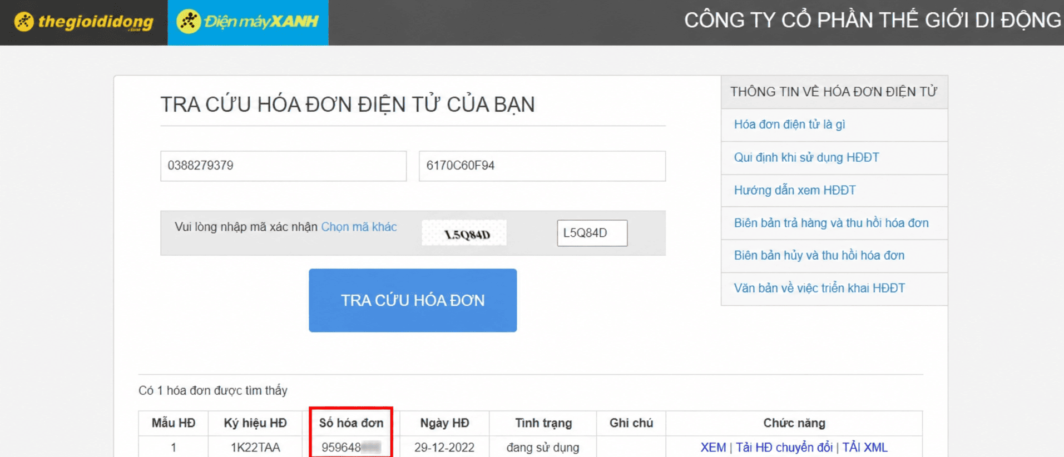The height and width of the screenshot is (457, 1064).
Task: Click the captcha input field L5Q84D
Action: tap(592, 233)
